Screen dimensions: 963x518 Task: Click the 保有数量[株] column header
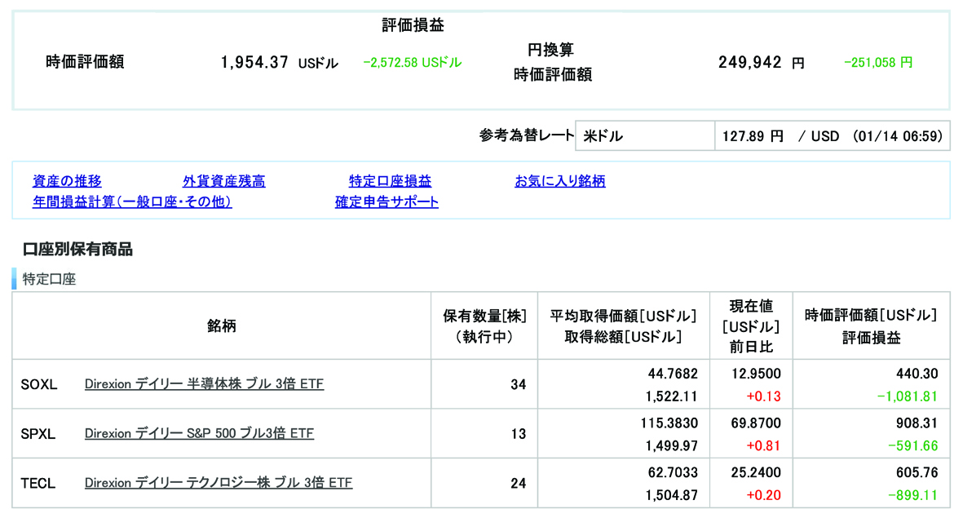[x=484, y=326]
